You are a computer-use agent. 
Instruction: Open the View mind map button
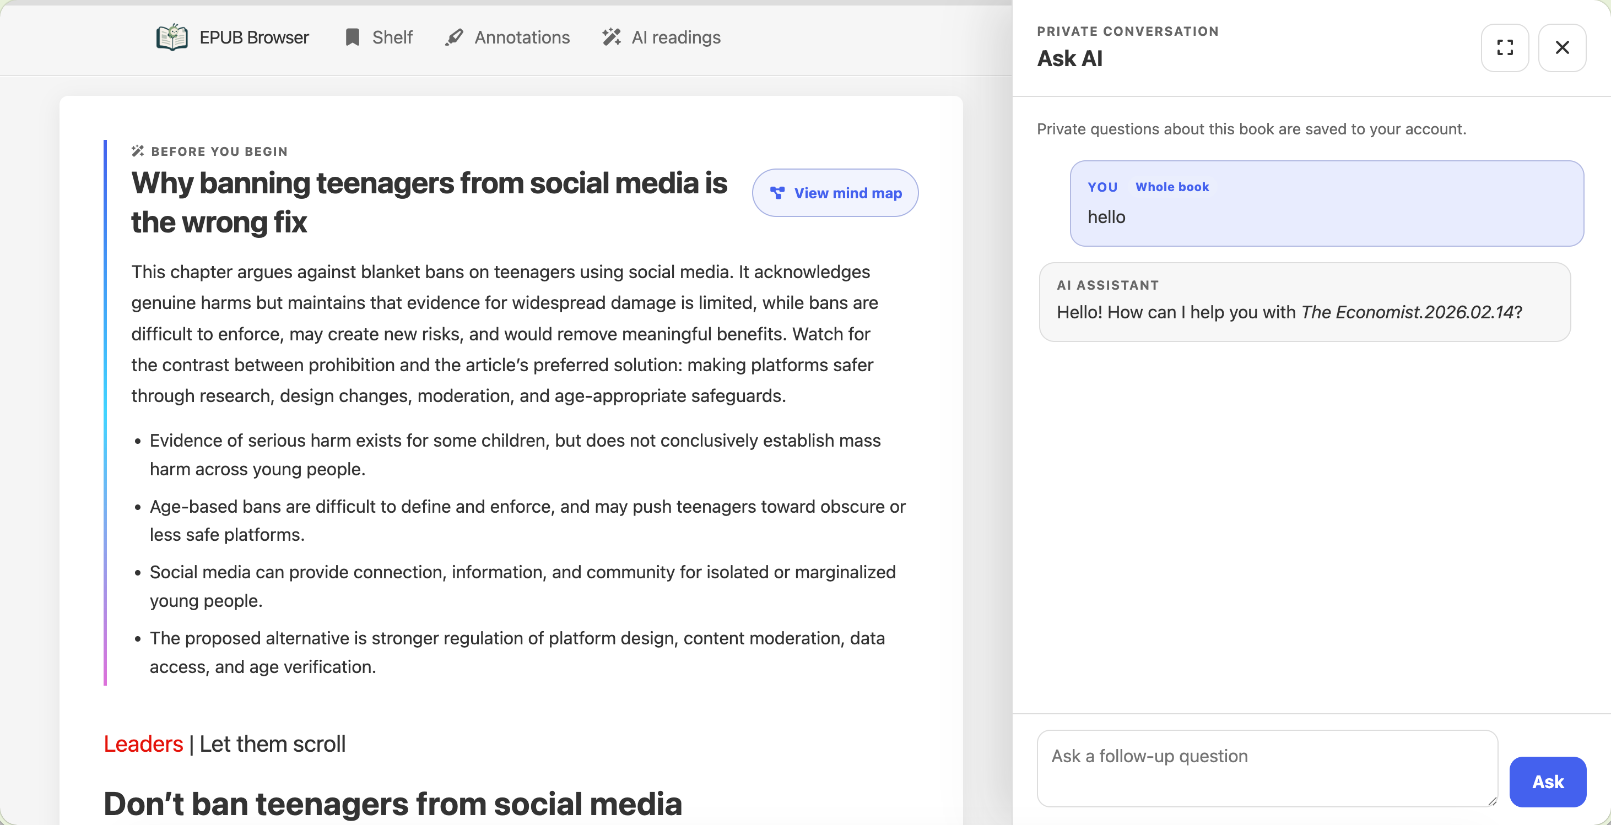[x=835, y=193]
